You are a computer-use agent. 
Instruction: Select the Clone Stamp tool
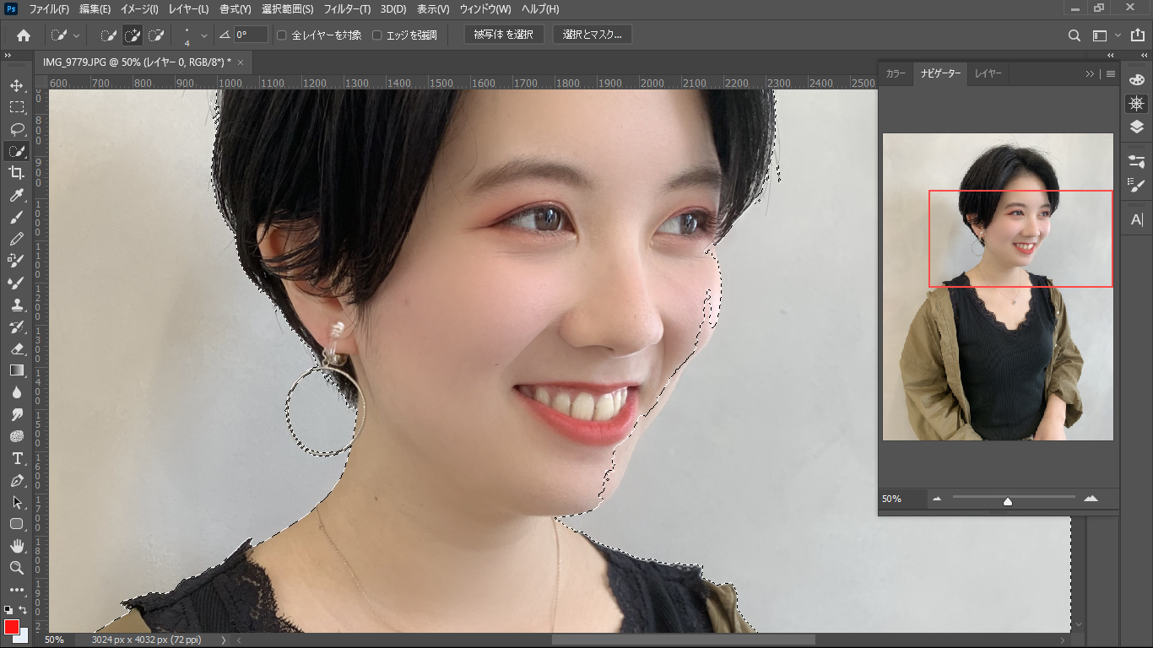click(x=16, y=305)
